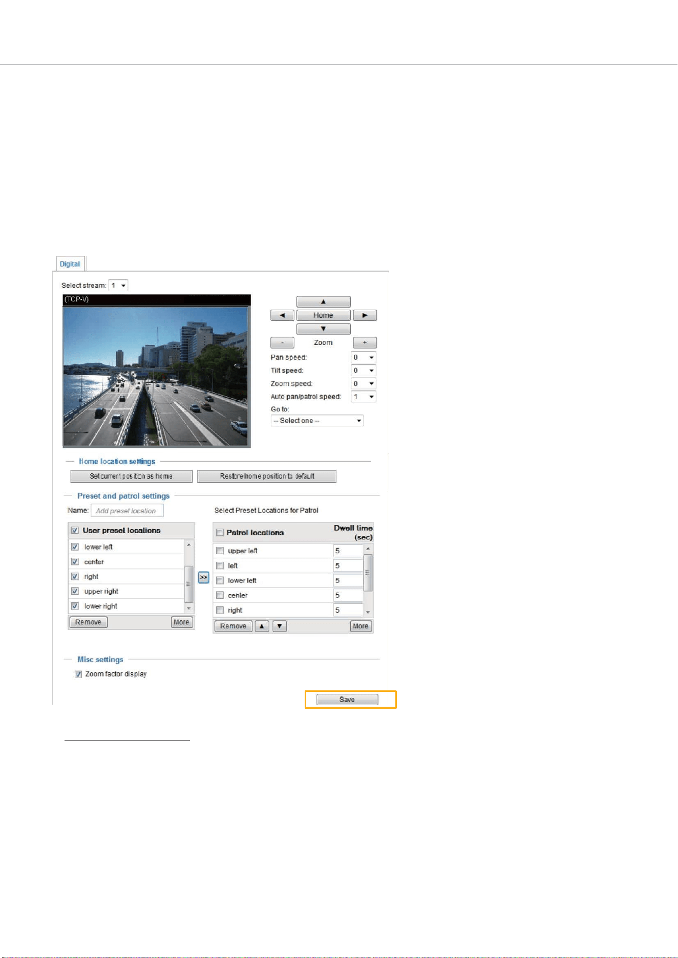678x958 pixels.
Task: Click dwell time field for right patrol location
Action: (348, 610)
